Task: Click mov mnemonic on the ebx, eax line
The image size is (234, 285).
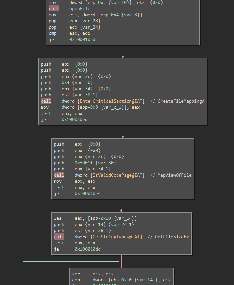Action: [x=58, y=181]
